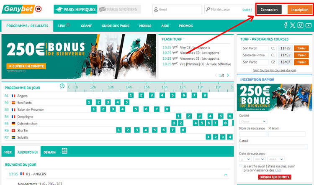The width and height of the screenshot is (314, 185).
Task: Switch to Paris Sportifs tab
Action: (119, 9)
